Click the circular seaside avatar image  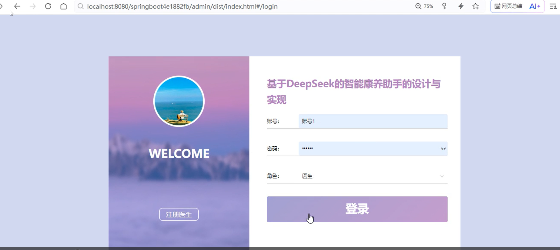point(179,101)
